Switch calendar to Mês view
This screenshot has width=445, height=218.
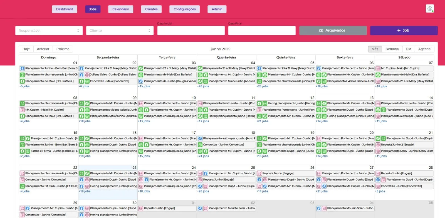coord(375,49)
